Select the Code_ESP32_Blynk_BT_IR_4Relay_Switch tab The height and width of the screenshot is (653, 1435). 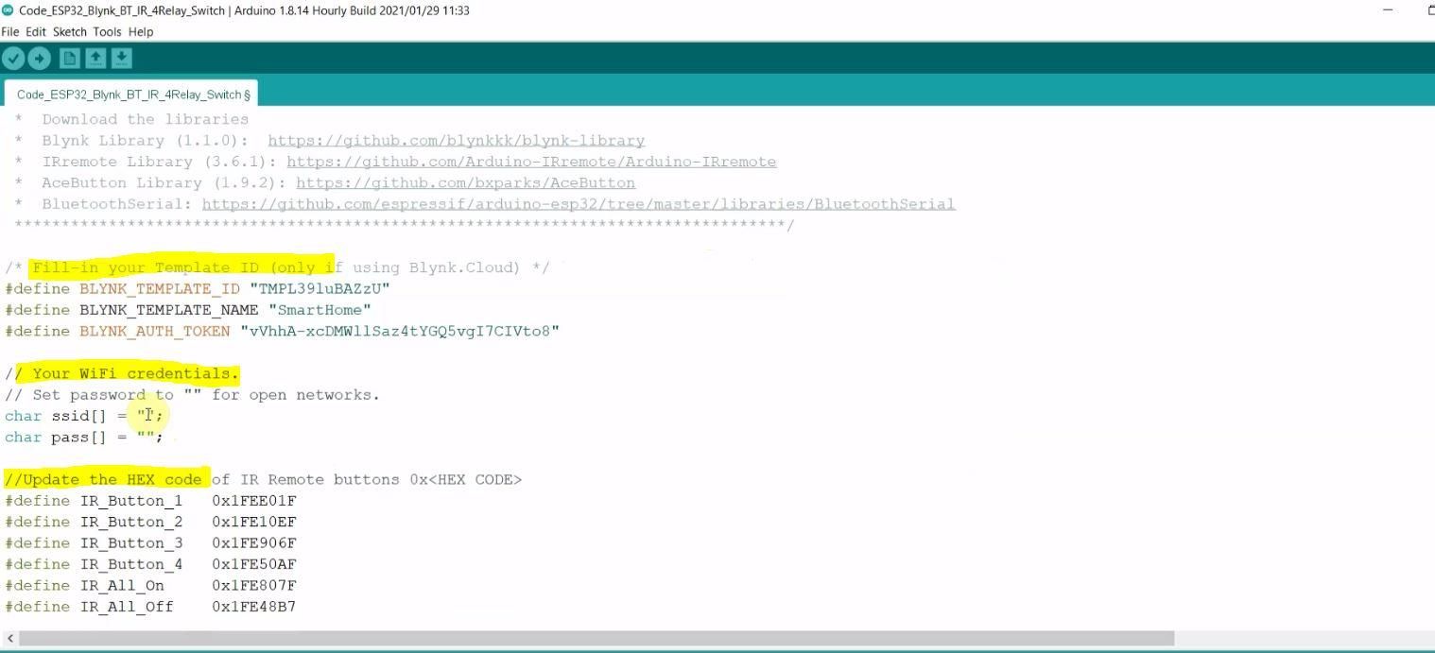[x=130, y=94]
